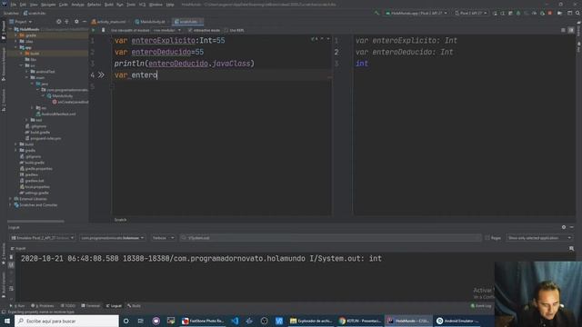Click the Logcat search filter field

[330, 238]
